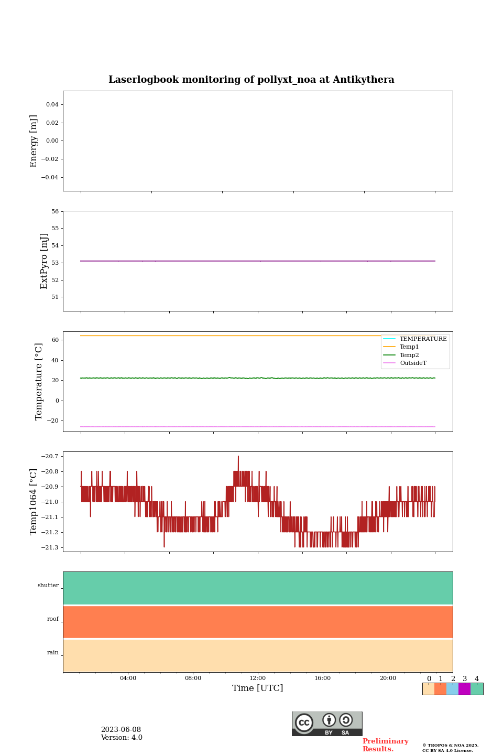Screen dimensions: 503x755
Task: Click the ExtPyro [mJ] axis label
Action: [x=45, y=261]
